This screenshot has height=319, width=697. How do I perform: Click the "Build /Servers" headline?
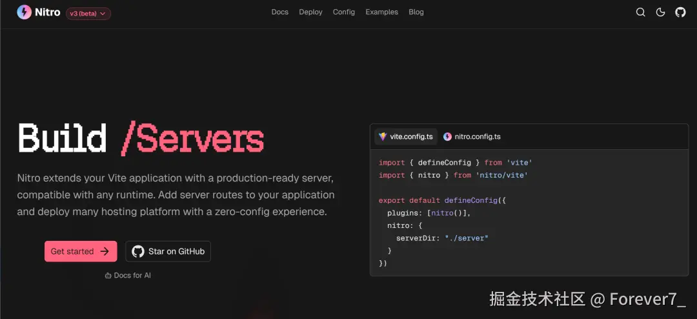(x=141, y=138)
